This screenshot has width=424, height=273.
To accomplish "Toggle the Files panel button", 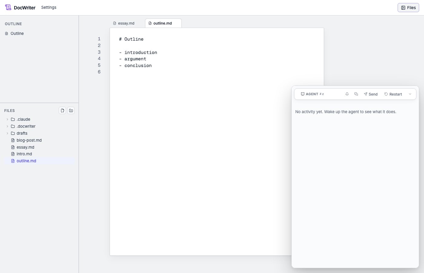I will [408, 8].
